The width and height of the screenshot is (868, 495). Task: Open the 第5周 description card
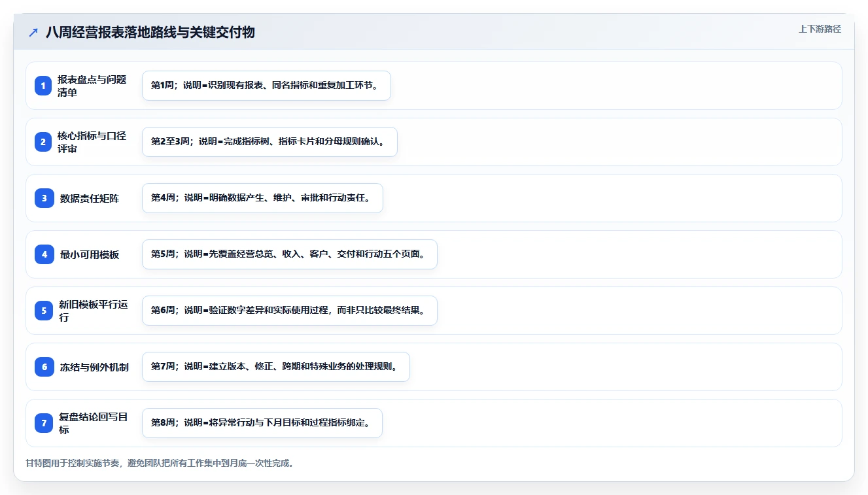tap(289, 254)
